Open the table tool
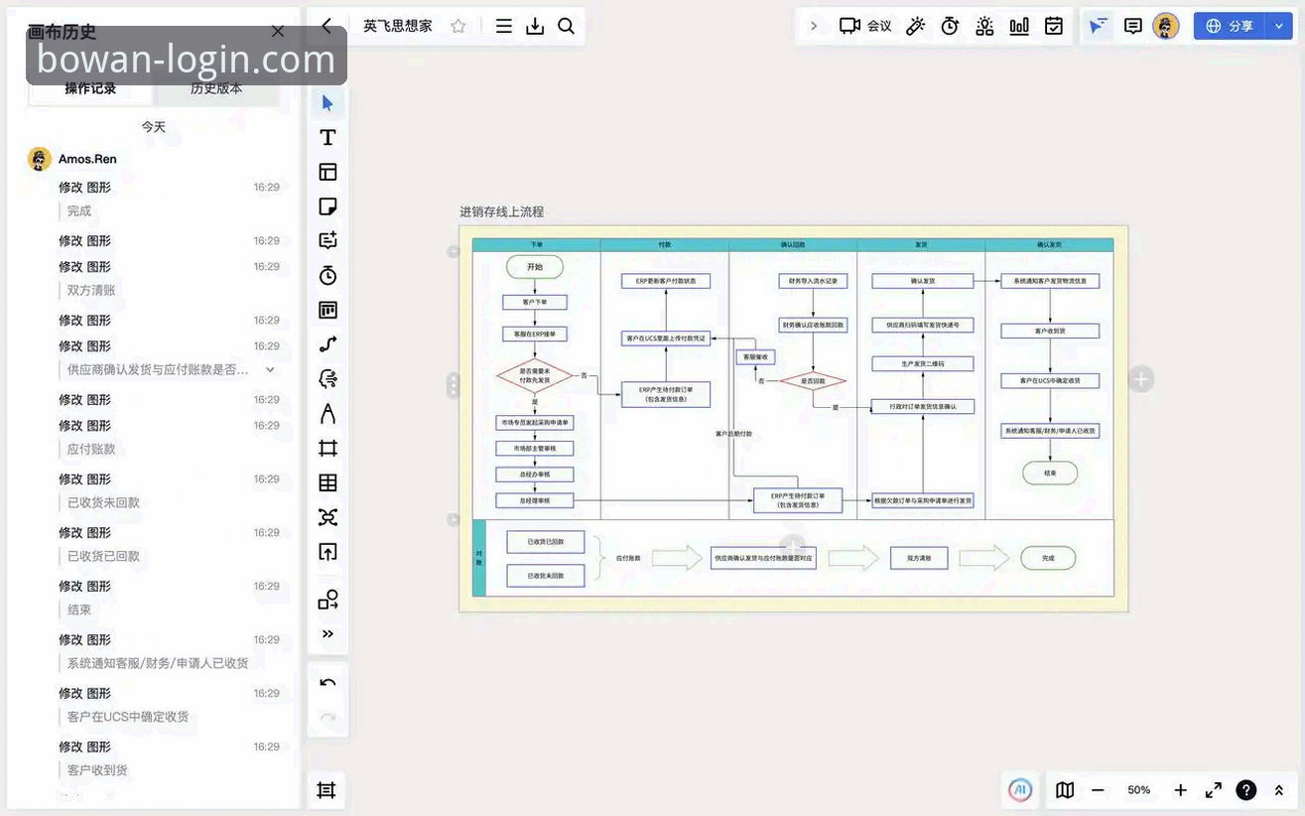Screen dimensions: 1305x816 click(327, 482)
